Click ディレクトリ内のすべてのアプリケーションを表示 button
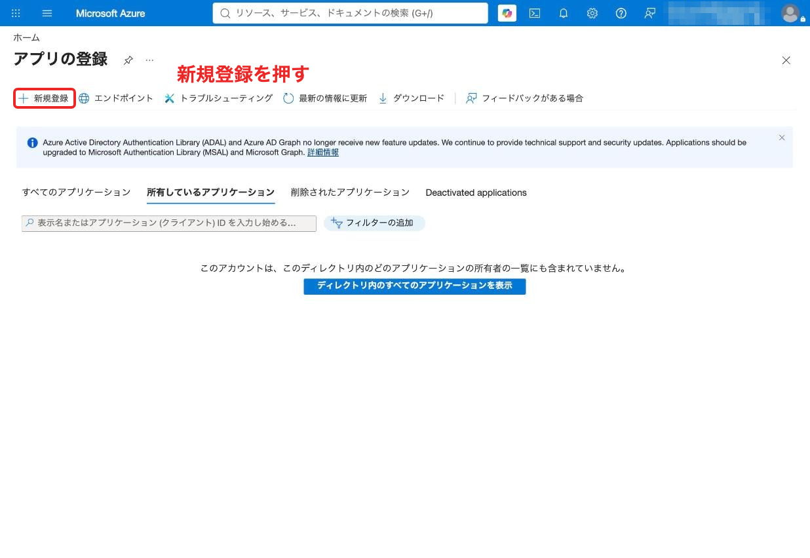The image size is (810, 558). (x=415, y=286)
